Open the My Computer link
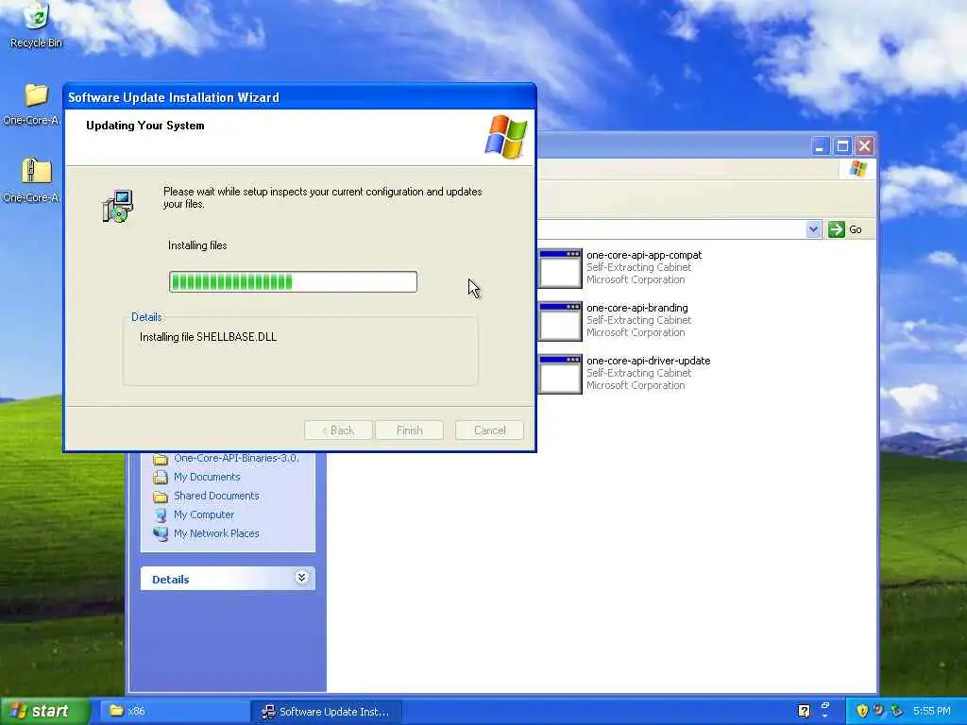Viewport: 967px width, 725px height. tap(204, 514)
